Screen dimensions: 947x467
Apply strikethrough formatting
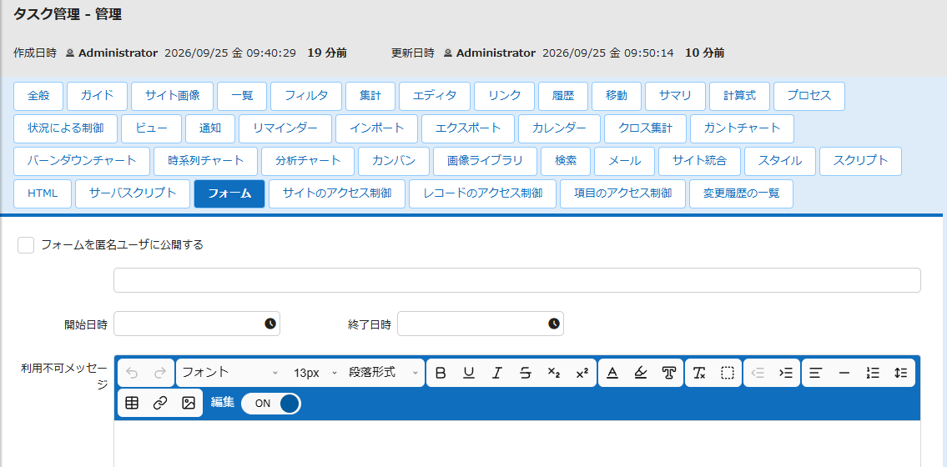tap(526, 373)
